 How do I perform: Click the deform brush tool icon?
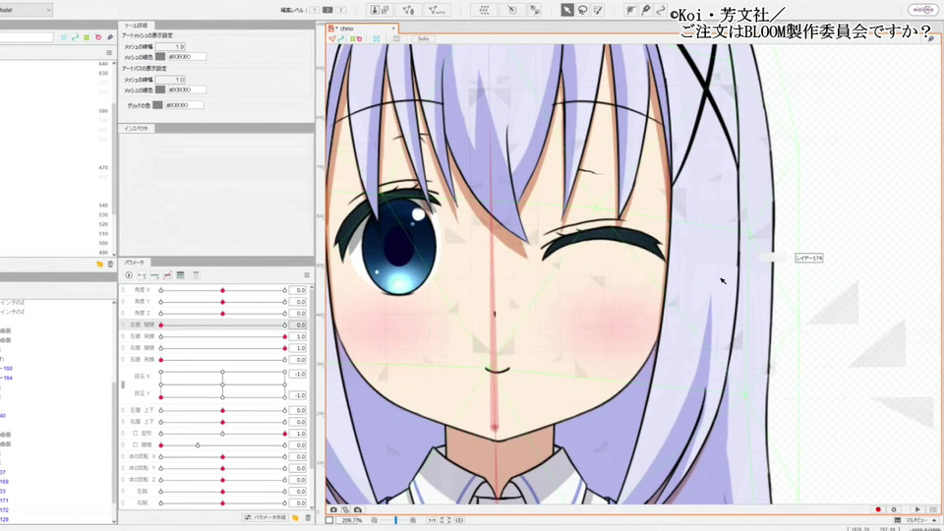point(630,10)
